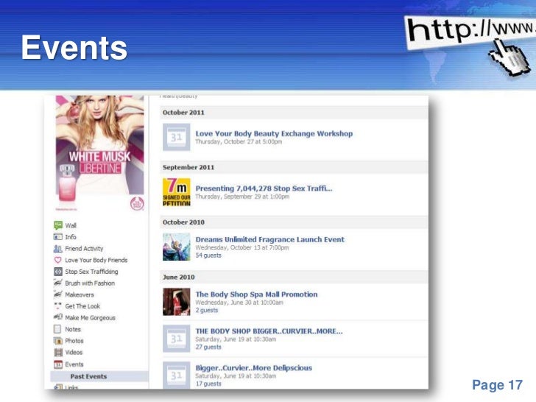Select Makeovers in the sidebar

point(80,295)
